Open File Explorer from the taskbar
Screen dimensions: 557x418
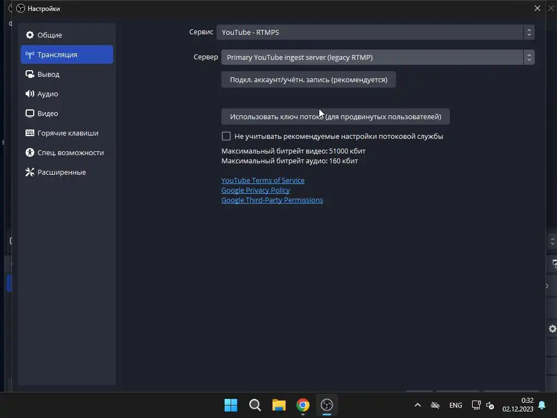point(279,405)
